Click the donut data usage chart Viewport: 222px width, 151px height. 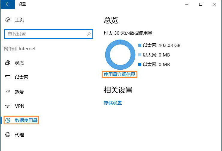tap(120, 55)
